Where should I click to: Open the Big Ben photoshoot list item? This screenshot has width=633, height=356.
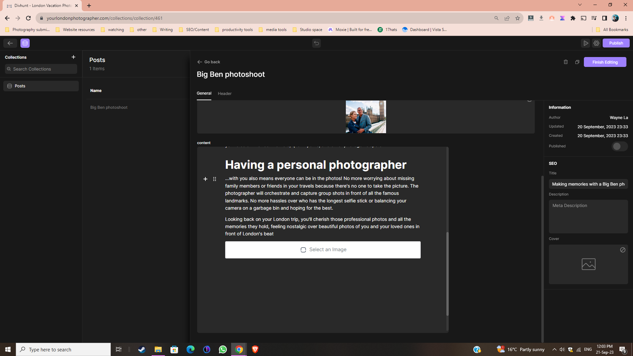pyautogui.click(x=109, y=107)
